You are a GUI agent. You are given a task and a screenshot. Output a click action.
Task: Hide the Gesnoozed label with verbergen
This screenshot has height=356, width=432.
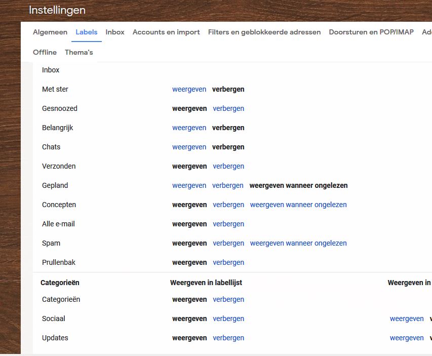228,108
